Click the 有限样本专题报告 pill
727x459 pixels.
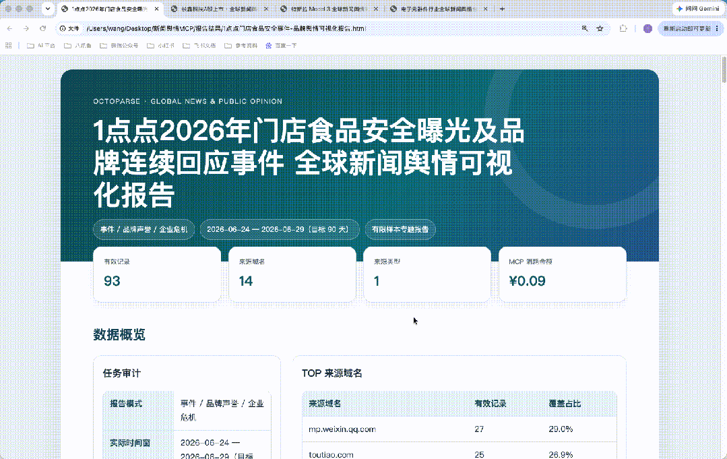(400, 229)
